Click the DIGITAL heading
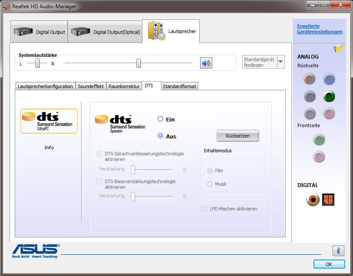The image size is (353, 276). [x=307, y=185]
